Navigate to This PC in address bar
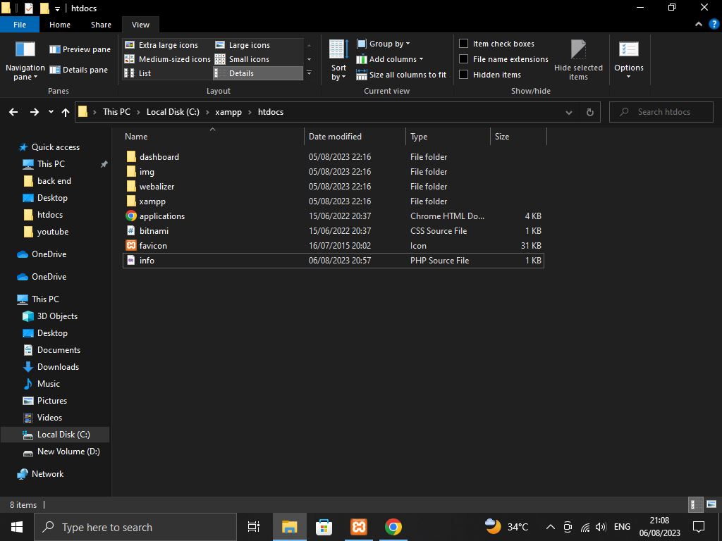722x541 pixels. point(116,112)
